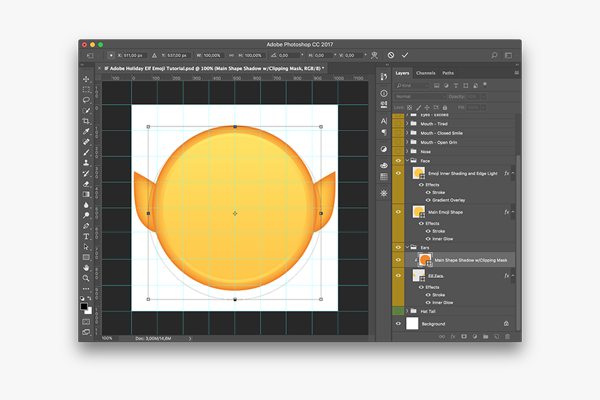Click the search magnifier in options bar
The height and width of the screenshot is (400, 600).
(495, 55)
